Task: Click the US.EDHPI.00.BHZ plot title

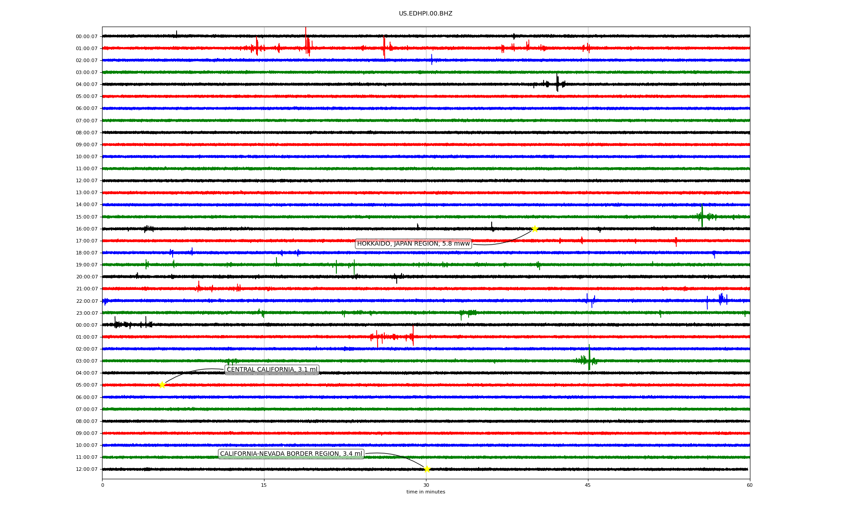Action: tap(426, 14)
